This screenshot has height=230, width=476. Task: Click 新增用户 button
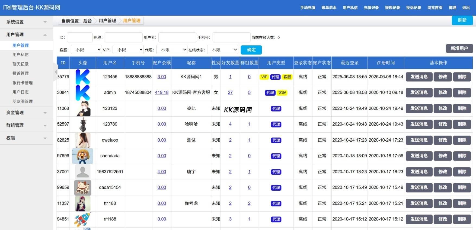coord(459,48)
